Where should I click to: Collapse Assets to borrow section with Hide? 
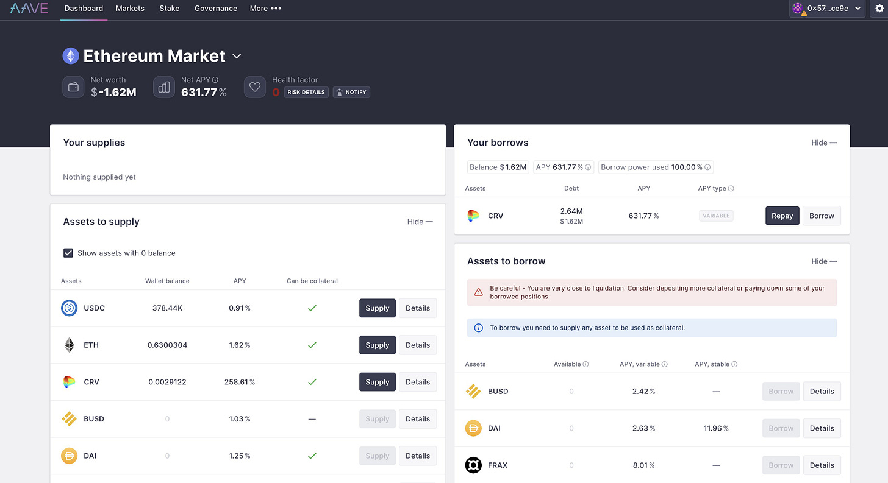tap(824, 261)
